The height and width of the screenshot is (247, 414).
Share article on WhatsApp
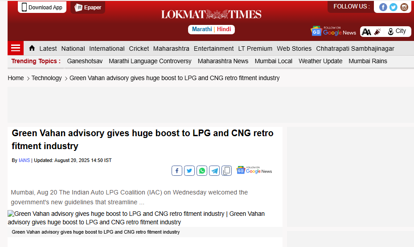[x=202, y=171]
